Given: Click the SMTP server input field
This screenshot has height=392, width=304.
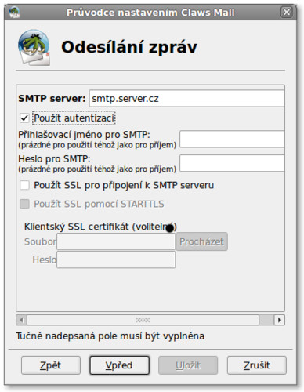Looking at the screenshot, I should click(x=186, y=99).
